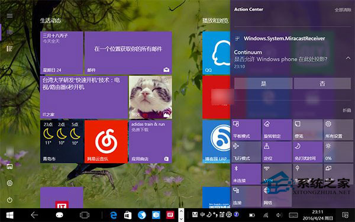Open the blue bird app on taskbar
Image resolution: width=355 pixels, height=222 pixels.
[142, 215]
